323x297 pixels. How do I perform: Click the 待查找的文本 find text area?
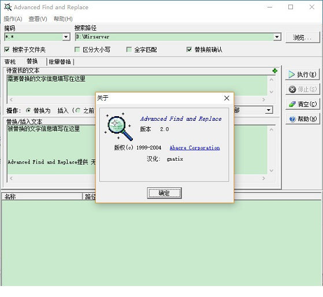click(137, 86)
